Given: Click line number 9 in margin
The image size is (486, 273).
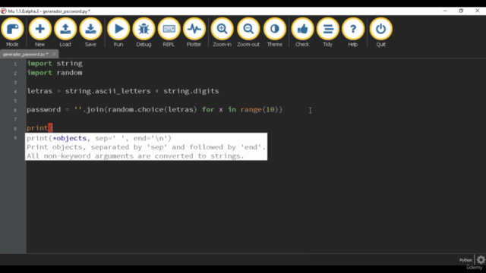Looking at the screenshot, I should (x=15, y=138).
